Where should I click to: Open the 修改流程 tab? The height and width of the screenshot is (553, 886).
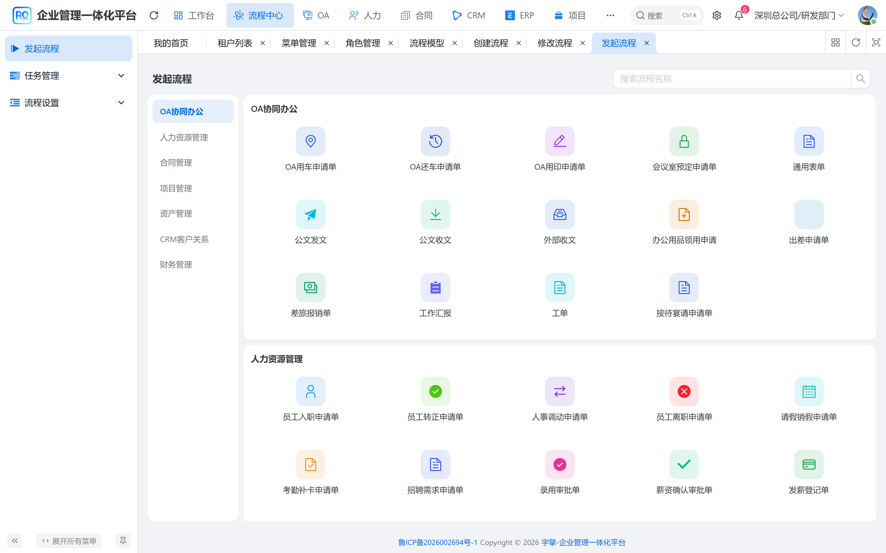click(x=555, y=43)
